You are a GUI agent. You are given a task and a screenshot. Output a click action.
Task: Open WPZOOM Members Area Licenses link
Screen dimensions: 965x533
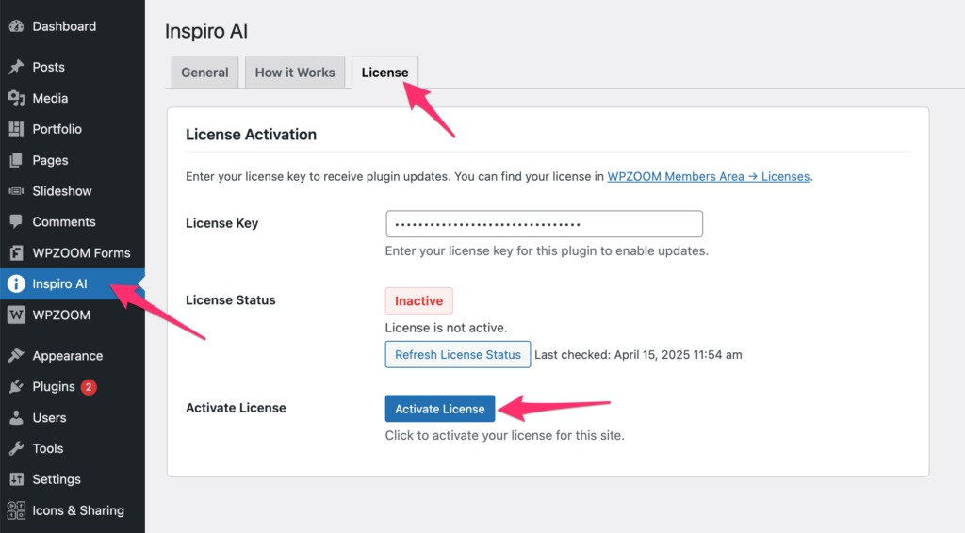(709, 176)
